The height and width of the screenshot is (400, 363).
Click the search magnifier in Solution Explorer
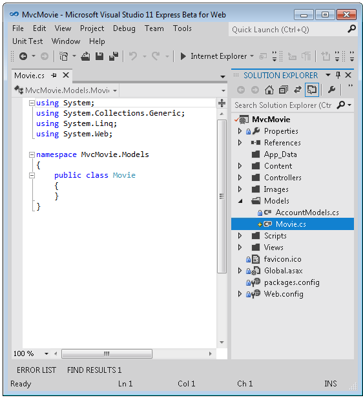coord(341,105)
